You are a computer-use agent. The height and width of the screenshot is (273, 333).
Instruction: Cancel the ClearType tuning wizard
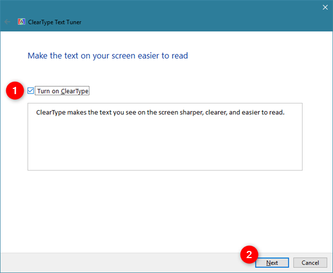310,263
